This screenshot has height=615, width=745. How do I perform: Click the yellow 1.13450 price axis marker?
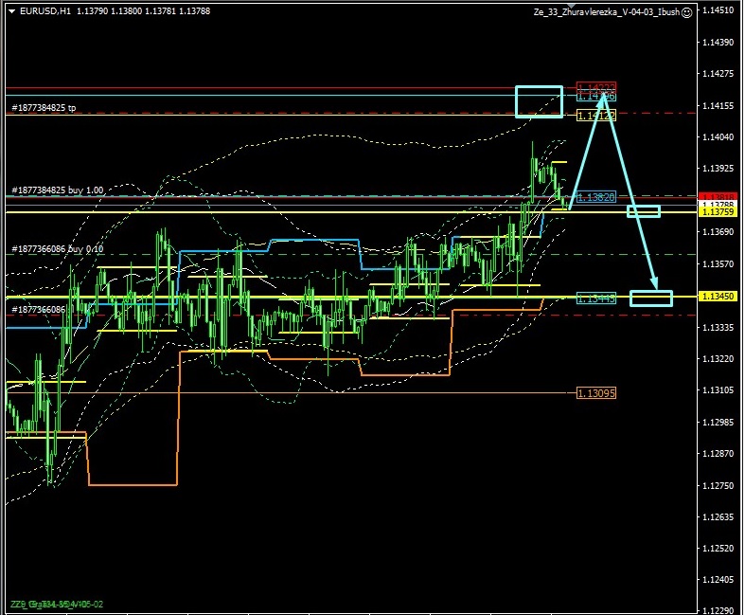pyautogui.click(x=717, y=297)
